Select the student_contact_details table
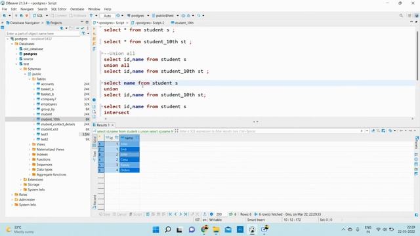Image resolution: width=420 pixels, height=236 pixels. (x=56, y=125)
